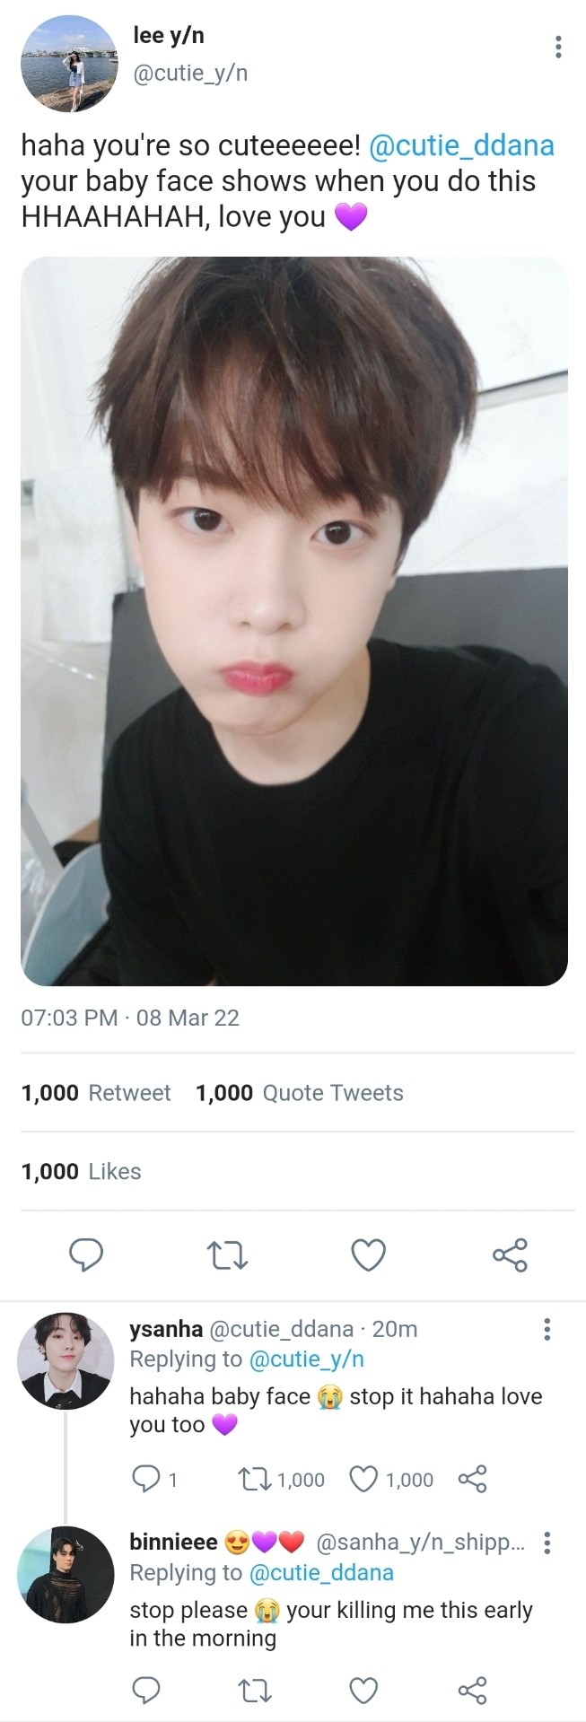Open the main tweet's three-dot menu
Image resolution: width=586 pixels, height=1722 pixels.
click(x=558, y=47)
